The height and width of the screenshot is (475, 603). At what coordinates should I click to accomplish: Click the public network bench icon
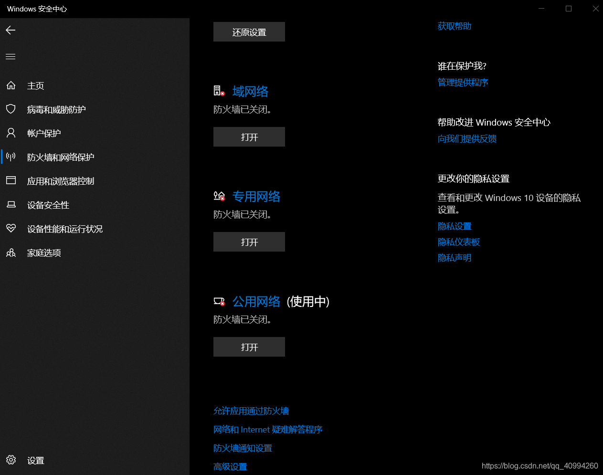[x=219, y=301]
